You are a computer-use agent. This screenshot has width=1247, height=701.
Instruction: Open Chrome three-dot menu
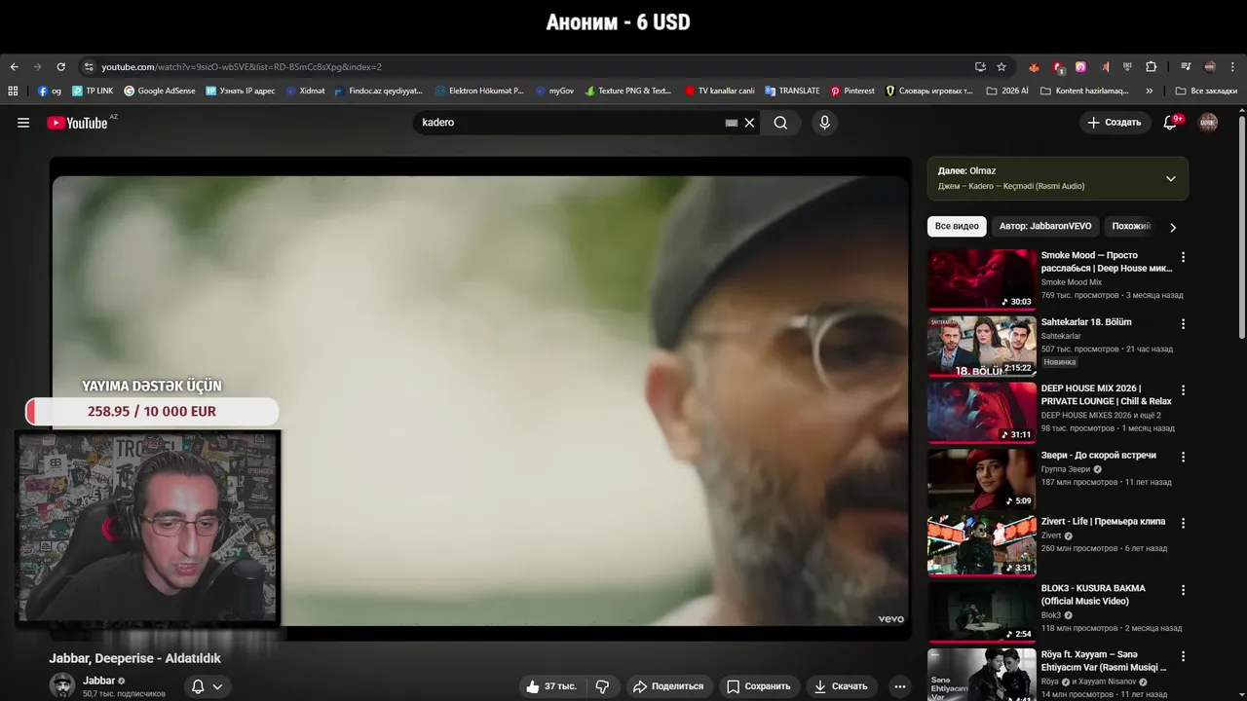click(x=1233, y=67)
